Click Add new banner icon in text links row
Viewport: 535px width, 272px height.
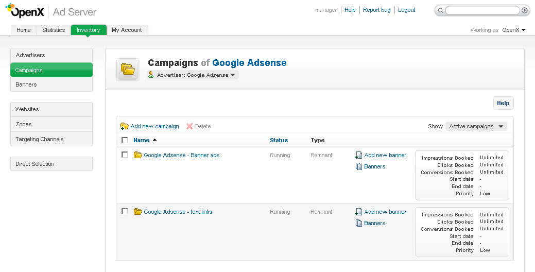click(358, 212)
